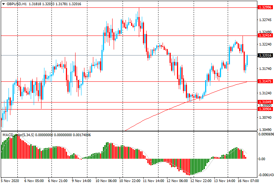Select the 1.31049 red price label

pyautogui.click(x=265, y=102)
